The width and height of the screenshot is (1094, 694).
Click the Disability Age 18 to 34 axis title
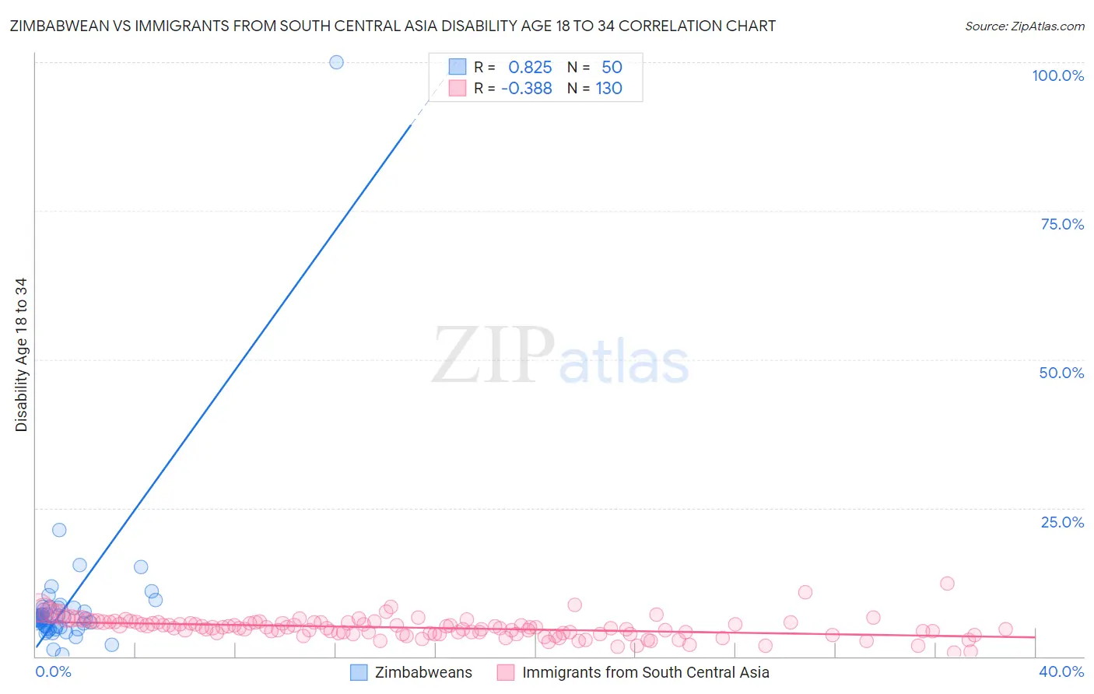tap(21, 355)
